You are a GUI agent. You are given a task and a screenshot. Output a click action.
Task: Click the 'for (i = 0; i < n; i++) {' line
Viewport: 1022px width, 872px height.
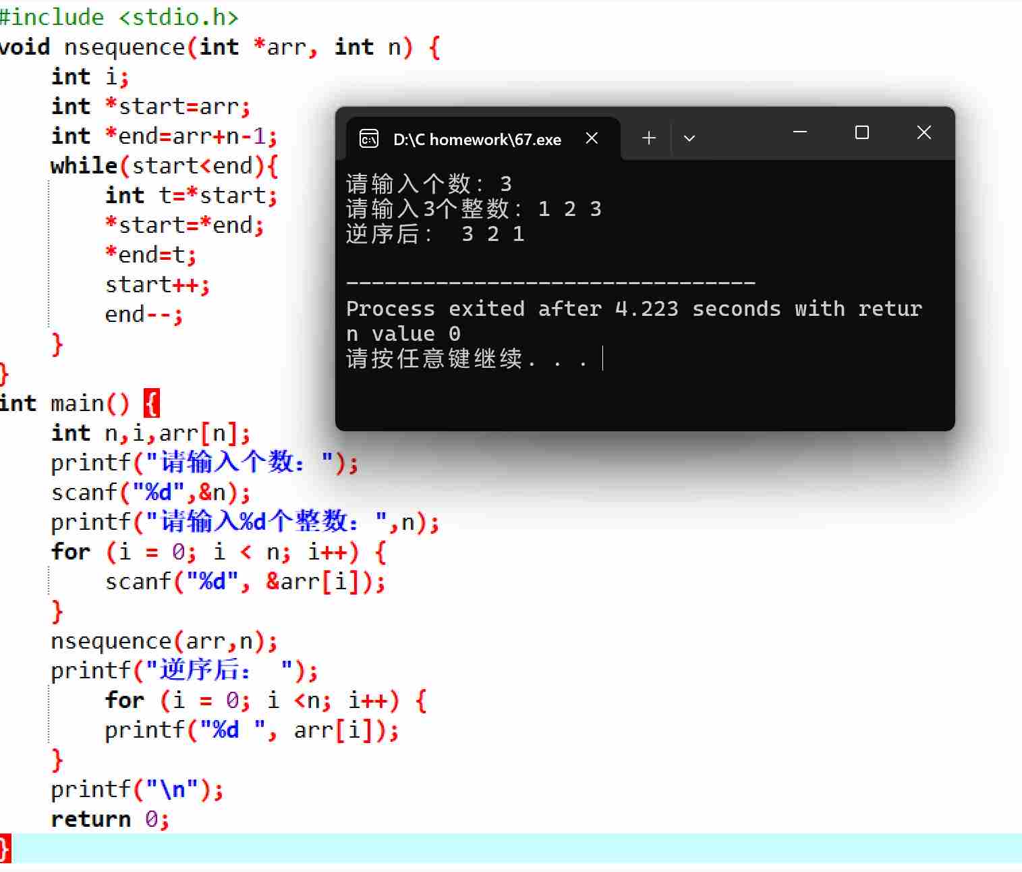click(218, 551)
